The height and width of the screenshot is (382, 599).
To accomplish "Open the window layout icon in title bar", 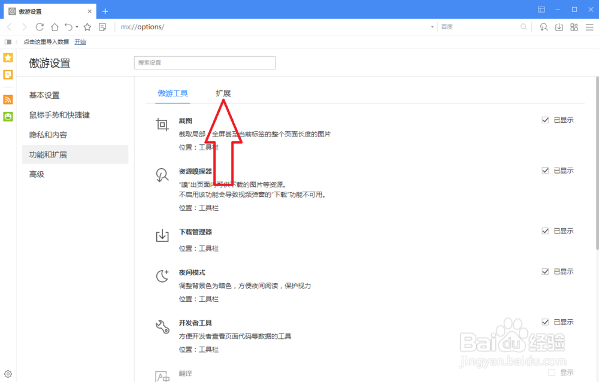I will [x=541, y=10].
